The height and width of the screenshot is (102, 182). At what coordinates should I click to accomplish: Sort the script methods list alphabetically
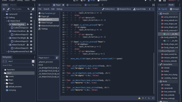click(x=57, y=58)
